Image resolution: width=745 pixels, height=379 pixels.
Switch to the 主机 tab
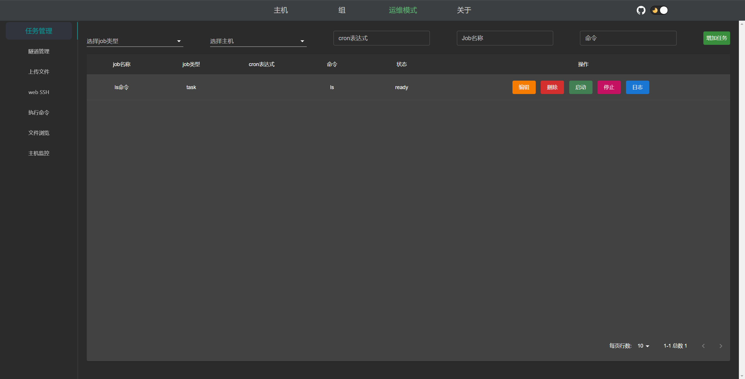click(281, 10)
